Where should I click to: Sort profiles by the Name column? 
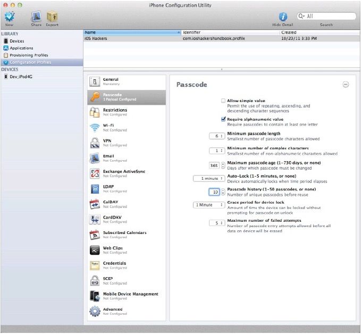click(132, 32)
